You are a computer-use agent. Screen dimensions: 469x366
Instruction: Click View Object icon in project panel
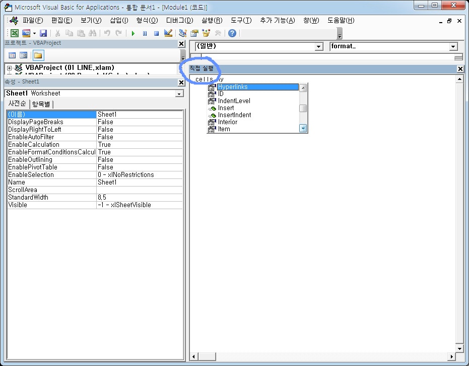(x=23, y=55)
